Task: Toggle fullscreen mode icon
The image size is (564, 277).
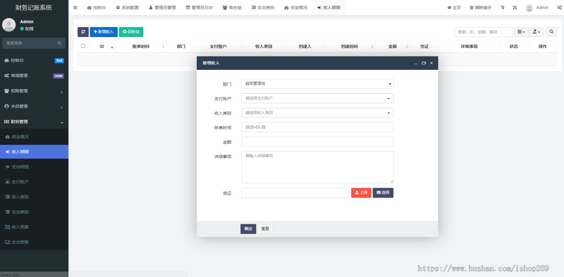Action: (x=515, y=7)
